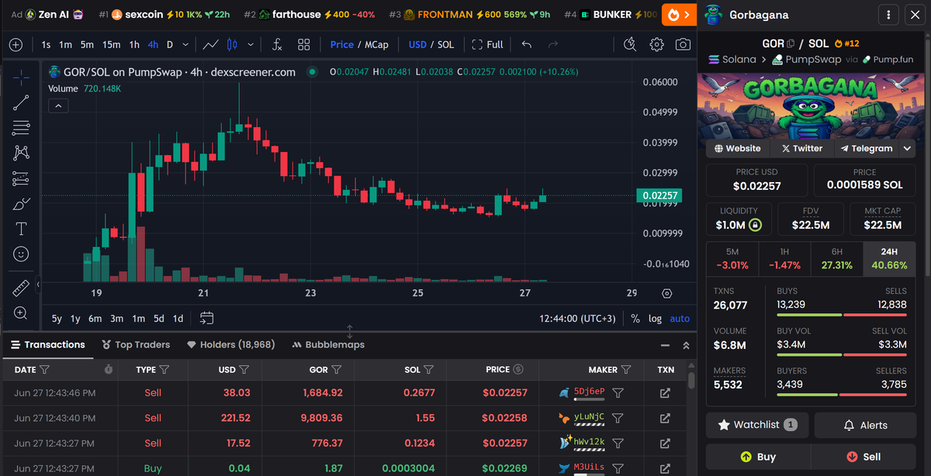Screen dimensions: 931x476
Task: Undo the last chart action
Action: pos(527,45)
